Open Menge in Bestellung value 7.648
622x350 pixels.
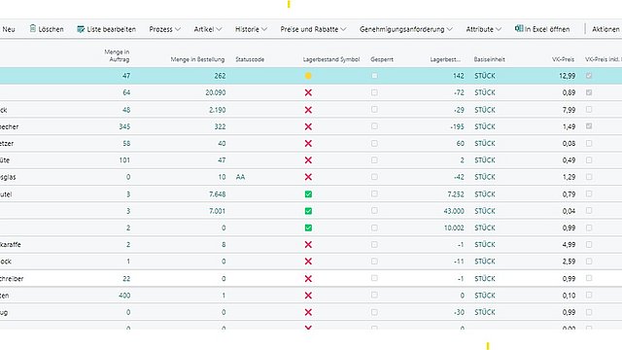218,194
